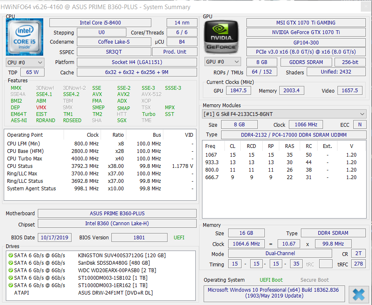
Task: Click the red VMX feature flag
Action: click(41, 108)
